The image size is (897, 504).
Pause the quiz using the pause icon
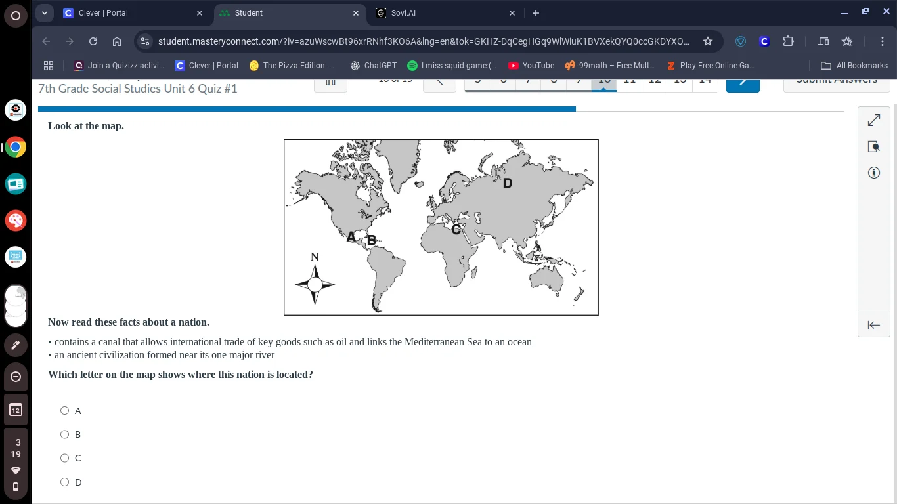pos(330,80)
